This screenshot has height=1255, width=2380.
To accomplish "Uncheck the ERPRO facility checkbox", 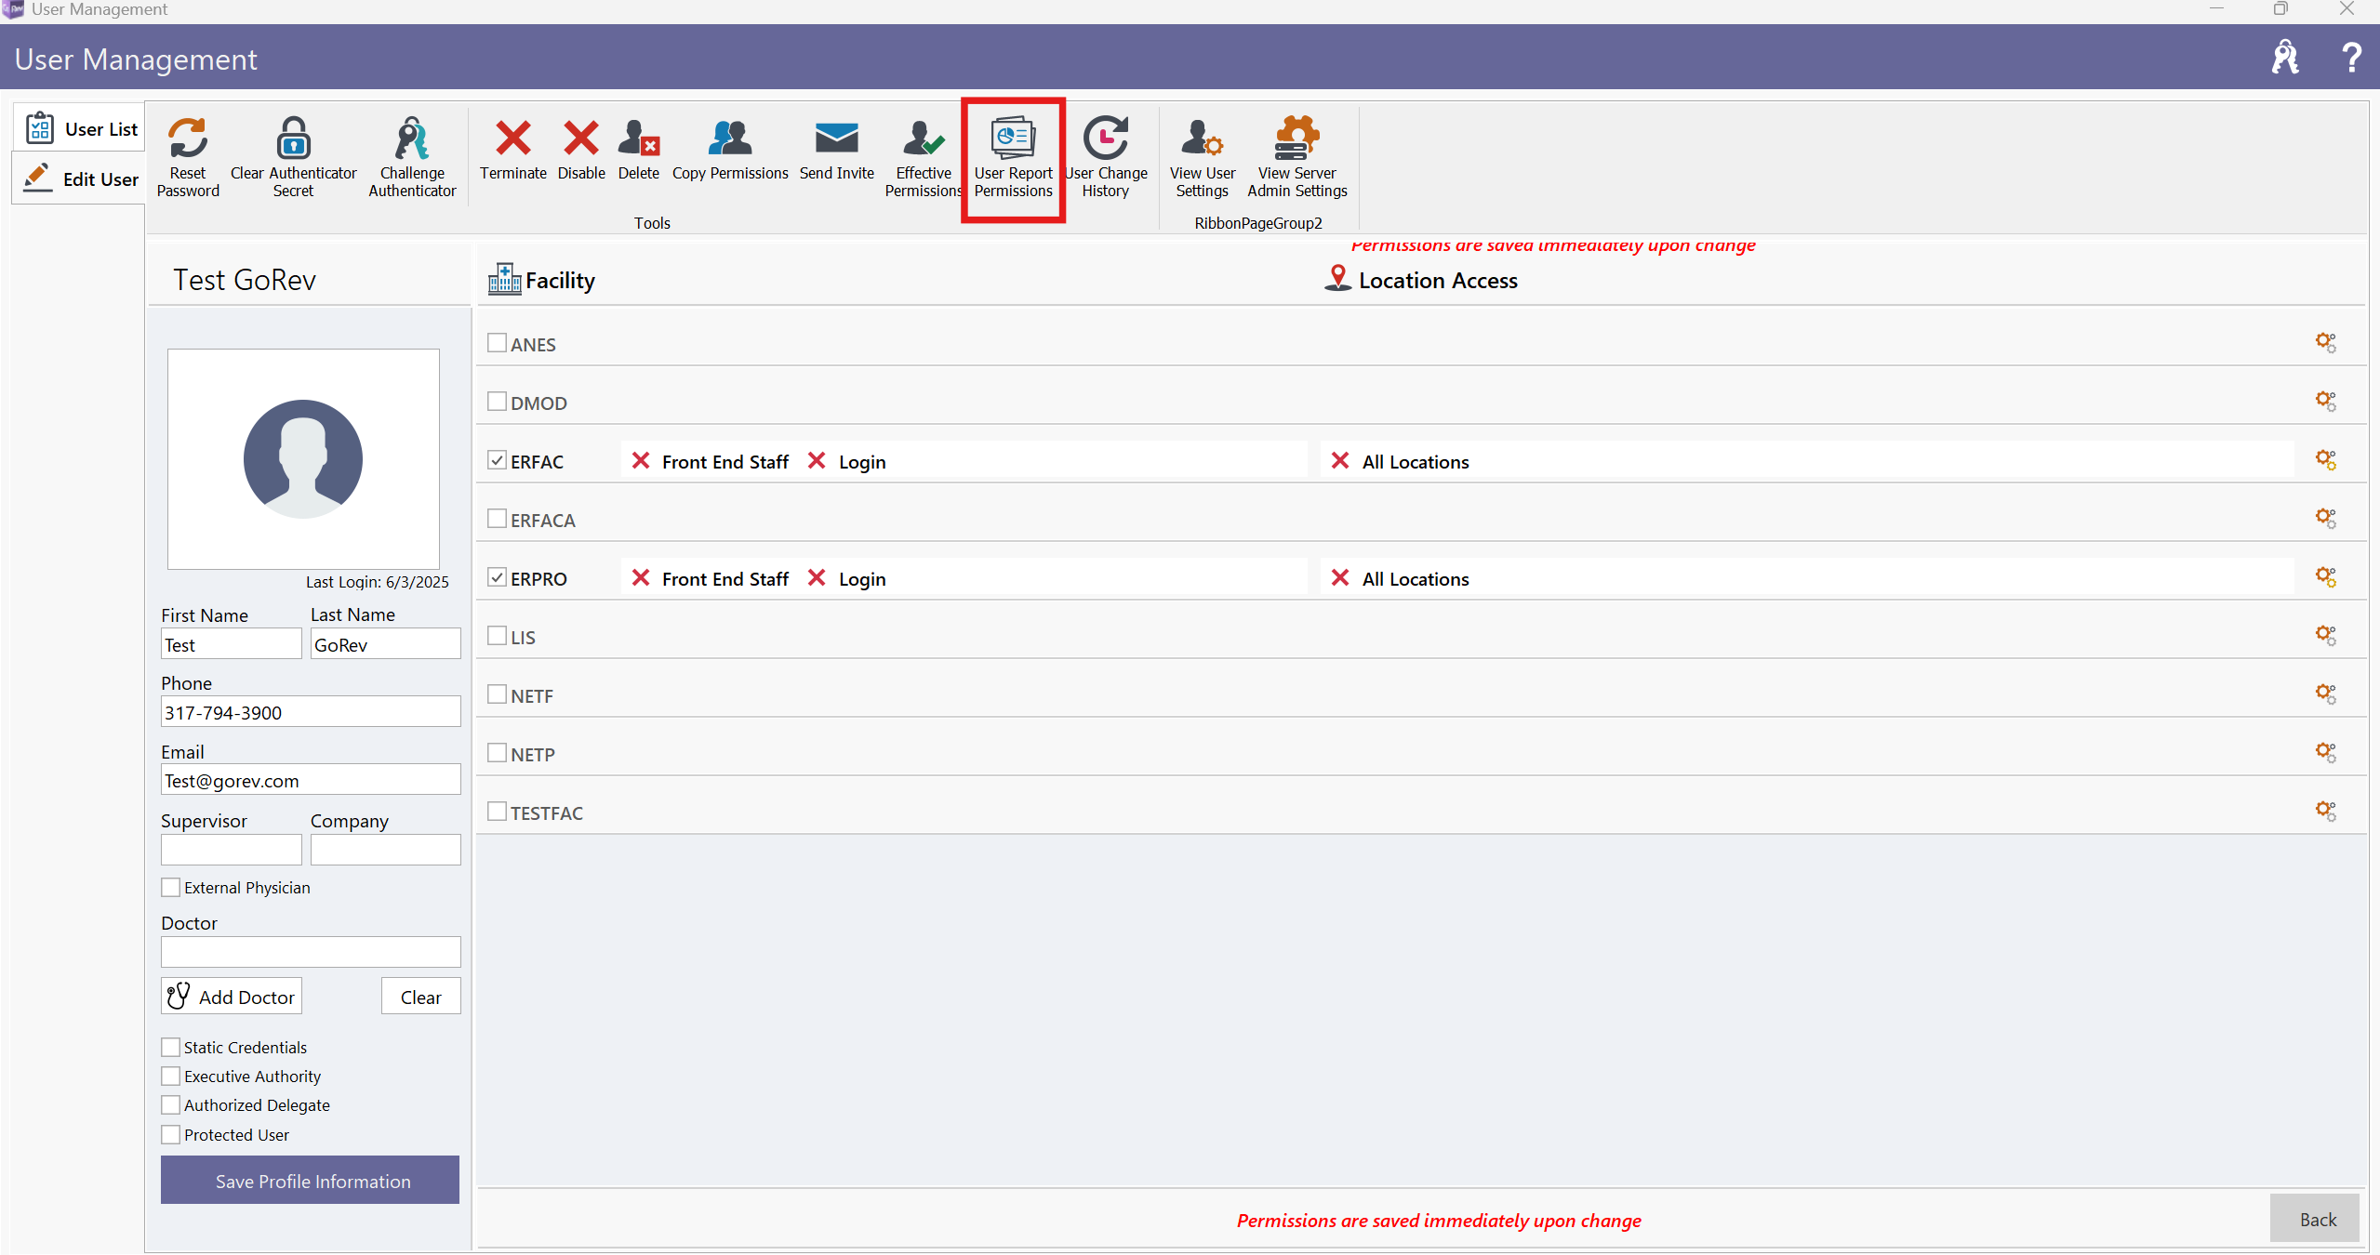I will 498,577.
